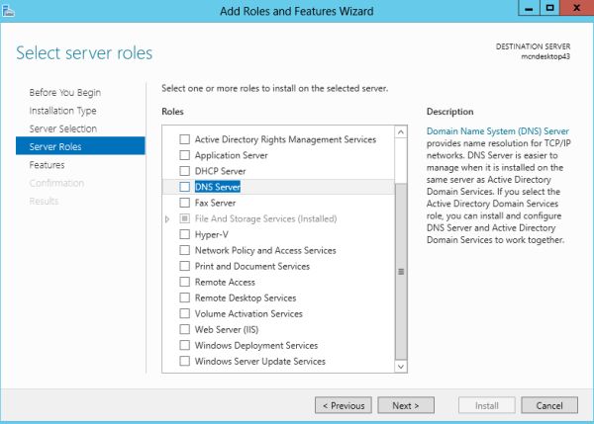The height and width of the screenshot is (424, 594).
Task: Enable the DHCP Server role checkbox
Action: (x=184, y=171)
